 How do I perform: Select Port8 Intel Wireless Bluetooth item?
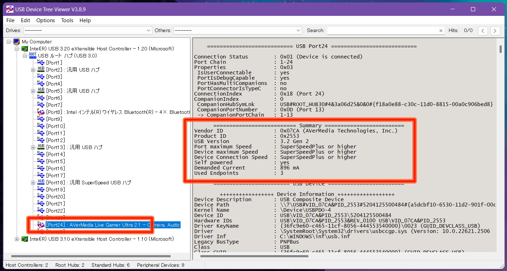[118, 112]
